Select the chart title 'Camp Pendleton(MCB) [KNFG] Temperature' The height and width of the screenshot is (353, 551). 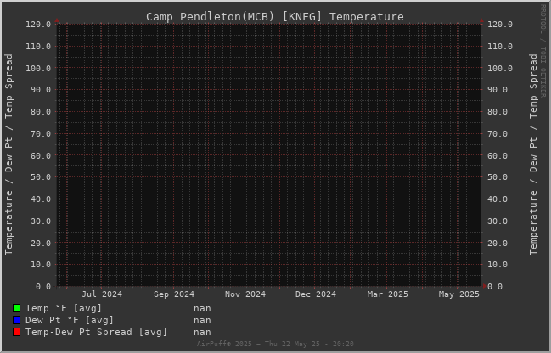275,17
